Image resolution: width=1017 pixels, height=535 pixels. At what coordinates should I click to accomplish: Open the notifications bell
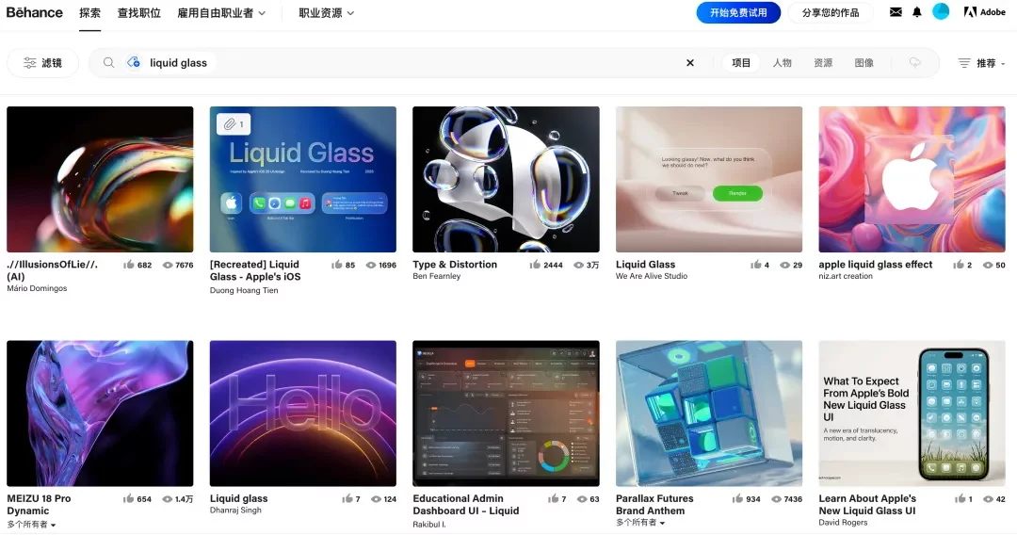(x=916, y=11)
